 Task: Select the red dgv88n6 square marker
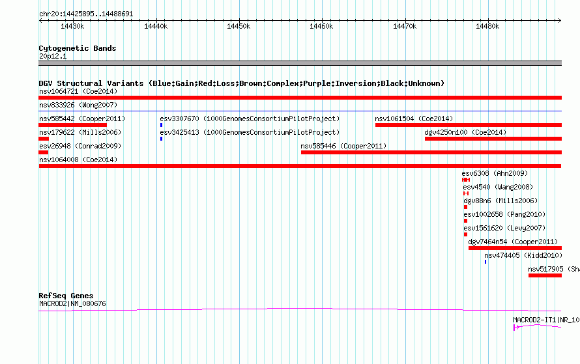click(x=465, y=207)
